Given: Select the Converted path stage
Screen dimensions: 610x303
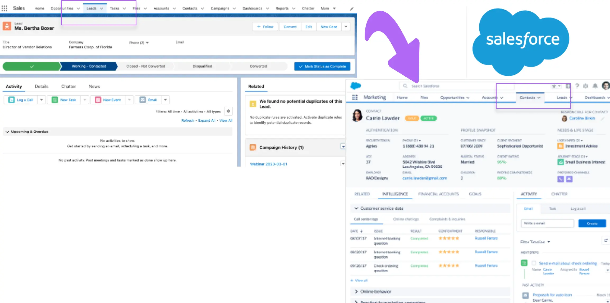Looking at the screenshot, I should (x=258, y=66).
